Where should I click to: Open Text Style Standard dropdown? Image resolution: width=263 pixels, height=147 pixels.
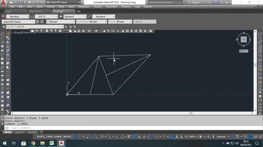pyautogui.click(x=18, y=16)
